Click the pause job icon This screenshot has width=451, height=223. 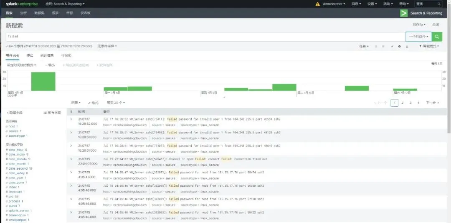pos(376,46)
